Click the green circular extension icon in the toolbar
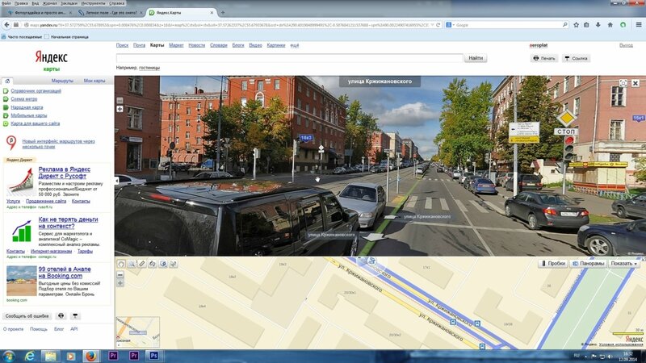Image resolution: width=646 pixels, height=363 pixels. [623, 25]
